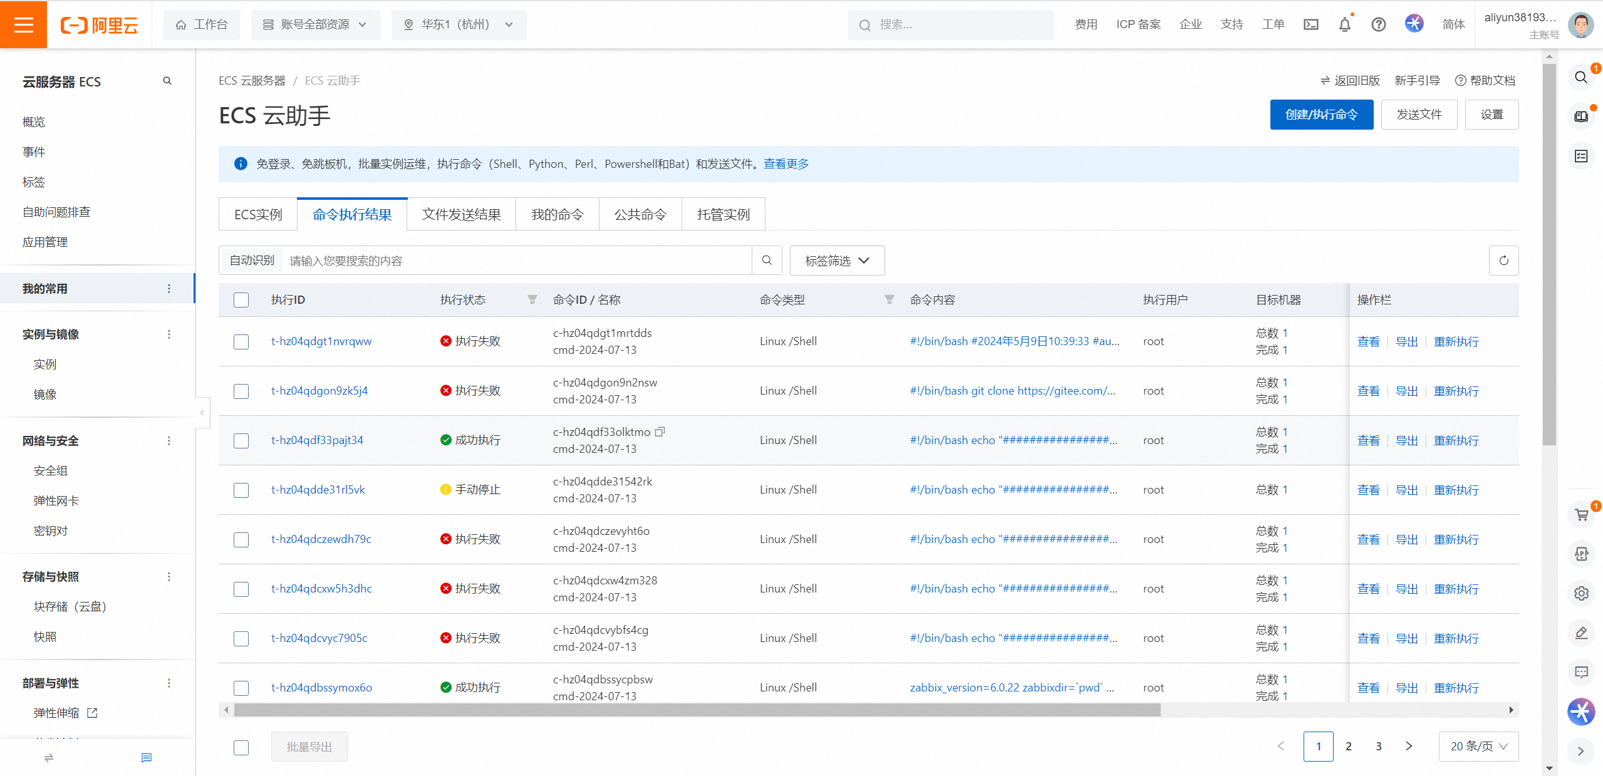Click the vertical page scrollbar
This screenshot has width=1603, height=776.
pyautogui.click(x=1549, y=254)
